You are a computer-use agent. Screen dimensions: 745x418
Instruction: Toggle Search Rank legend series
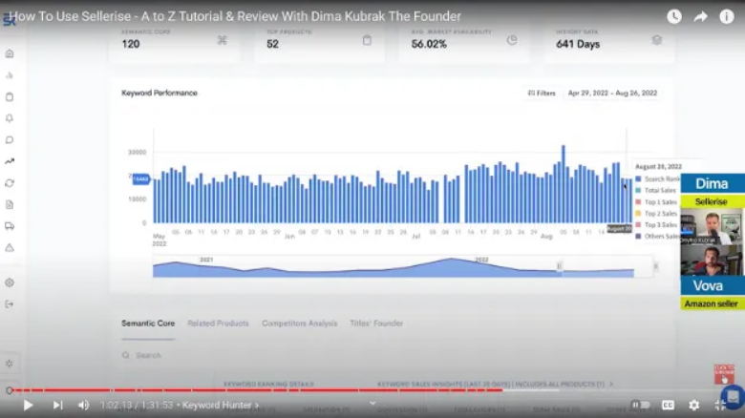coord(658,179)
